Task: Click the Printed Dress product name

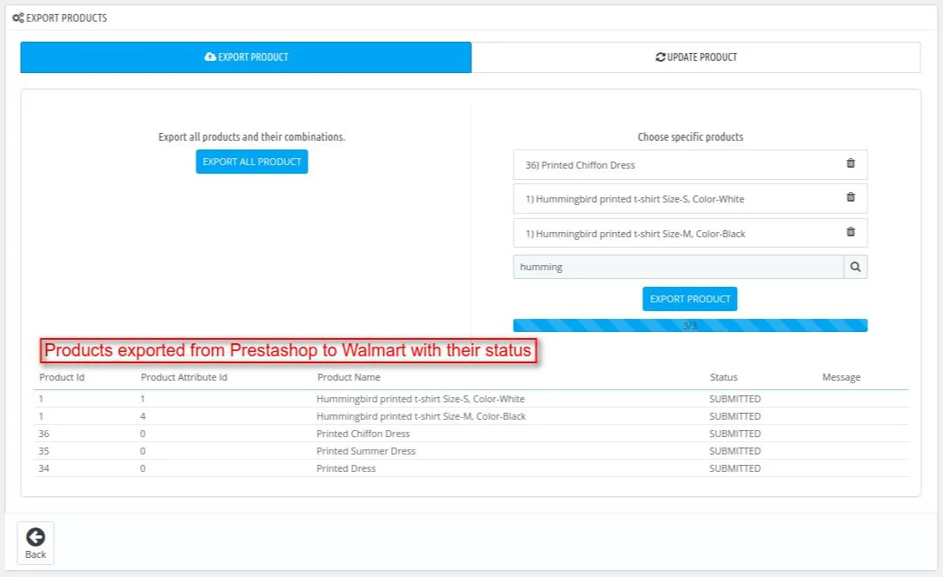Action: click(x=347, y=469)
